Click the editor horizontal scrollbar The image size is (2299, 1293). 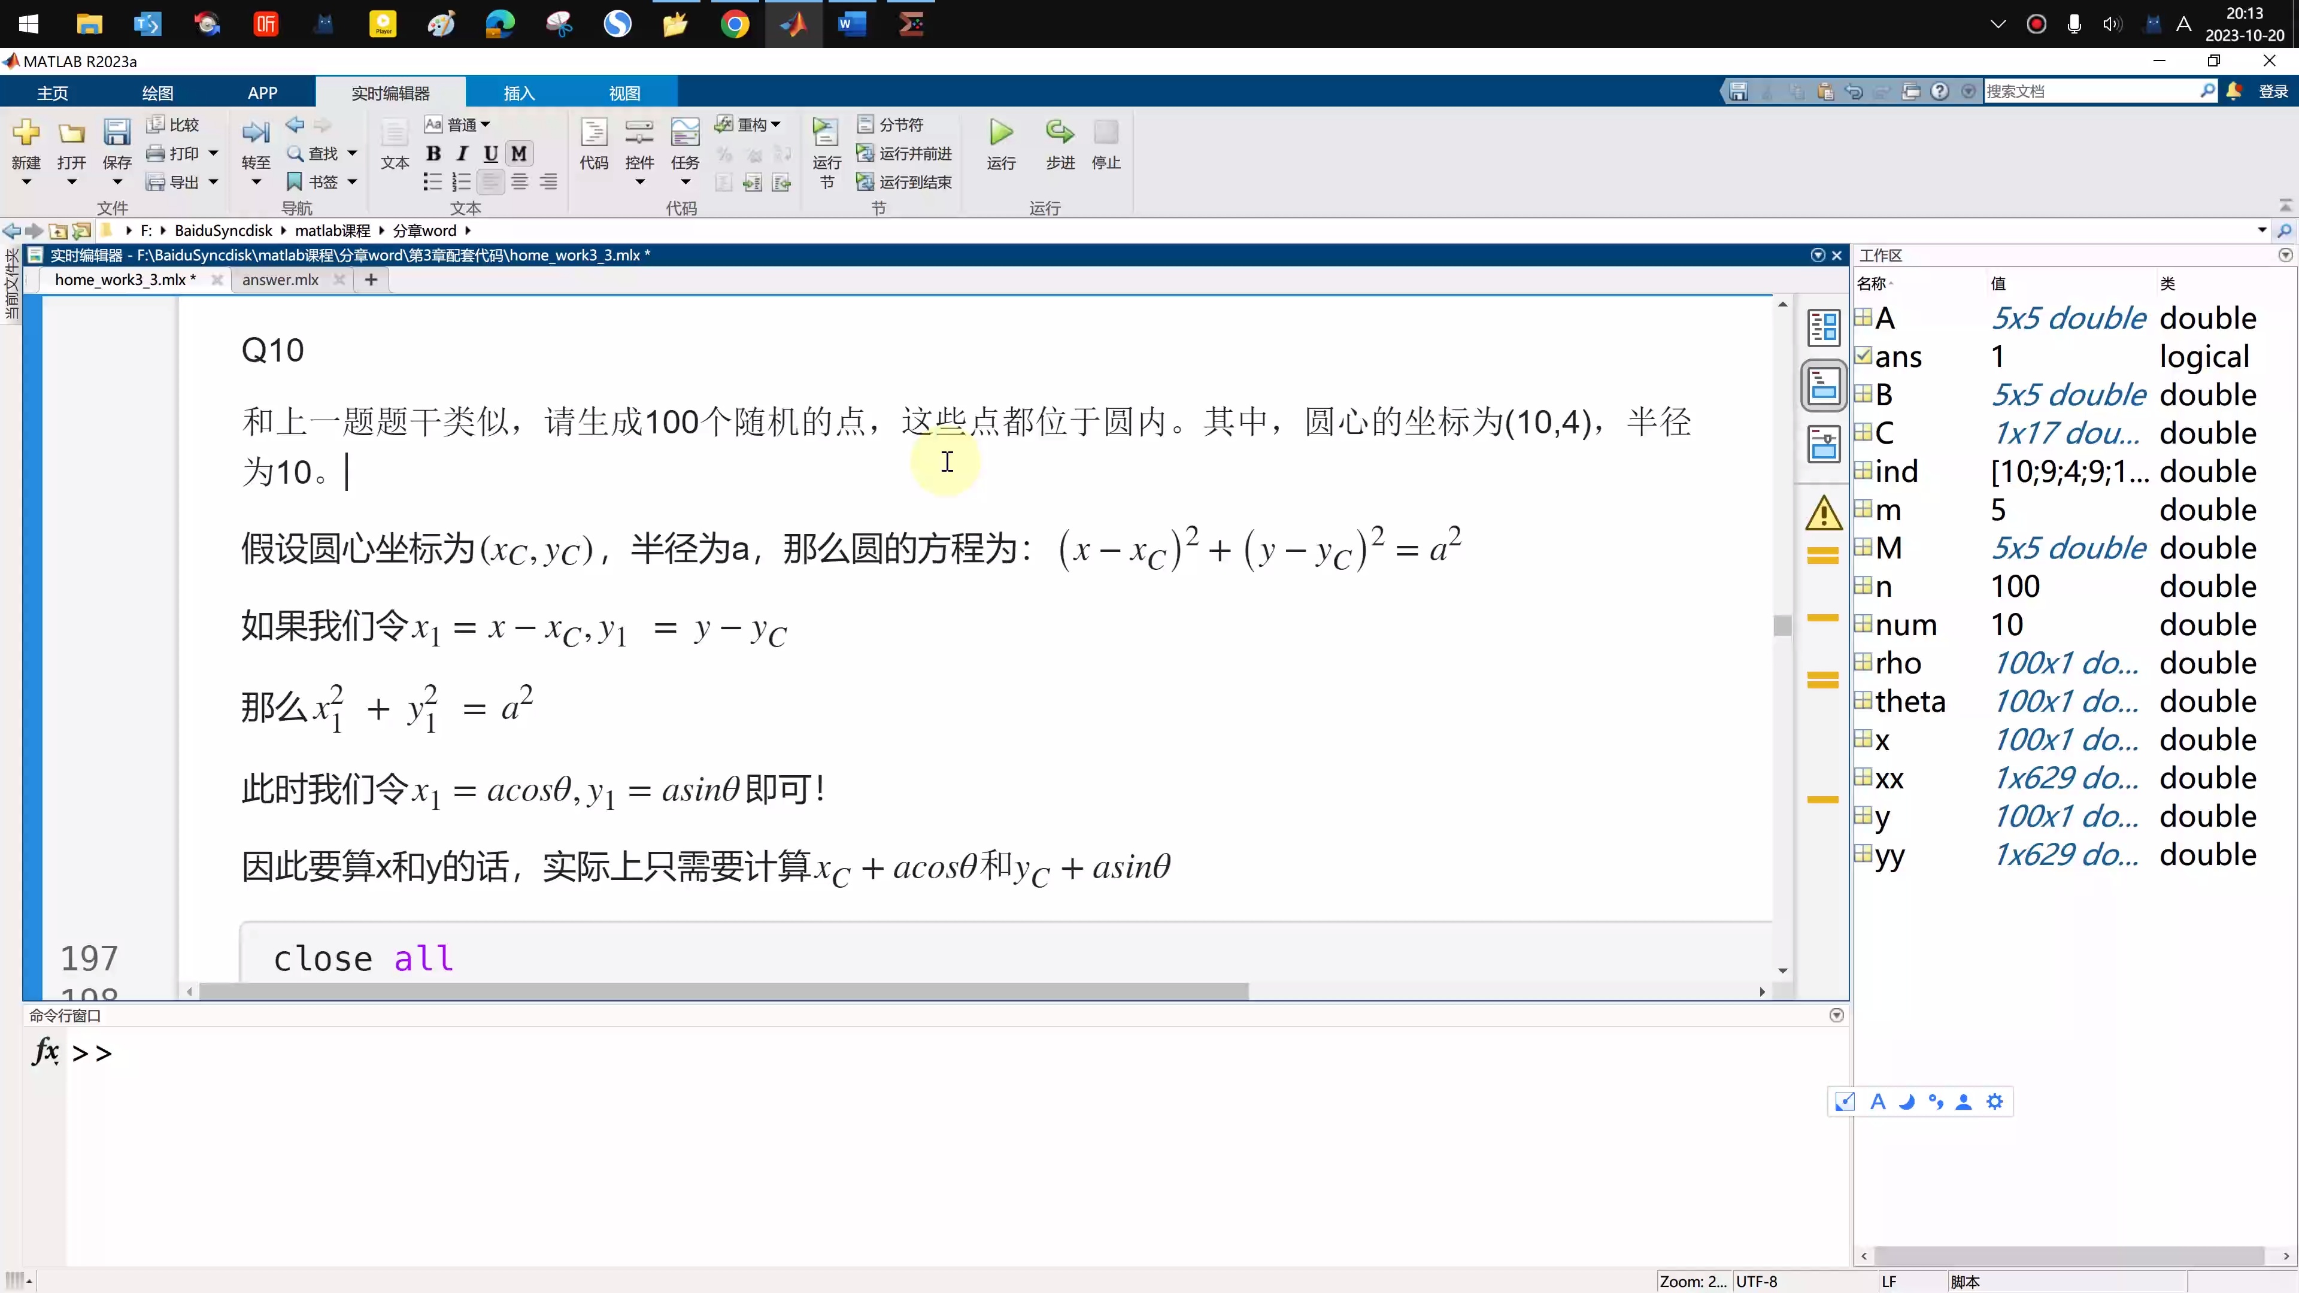(723, 991)
